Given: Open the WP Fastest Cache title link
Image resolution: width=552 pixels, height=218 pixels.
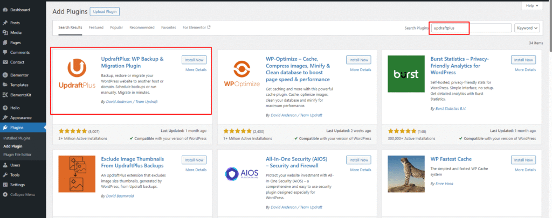Looking at the screenshot, I should (x=451, y=159).
